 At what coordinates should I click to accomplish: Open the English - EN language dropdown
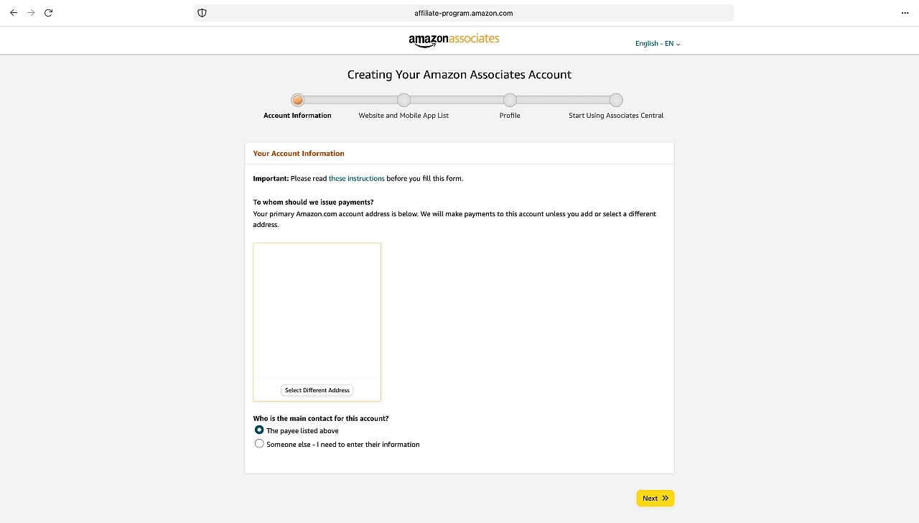coord(657,44)
